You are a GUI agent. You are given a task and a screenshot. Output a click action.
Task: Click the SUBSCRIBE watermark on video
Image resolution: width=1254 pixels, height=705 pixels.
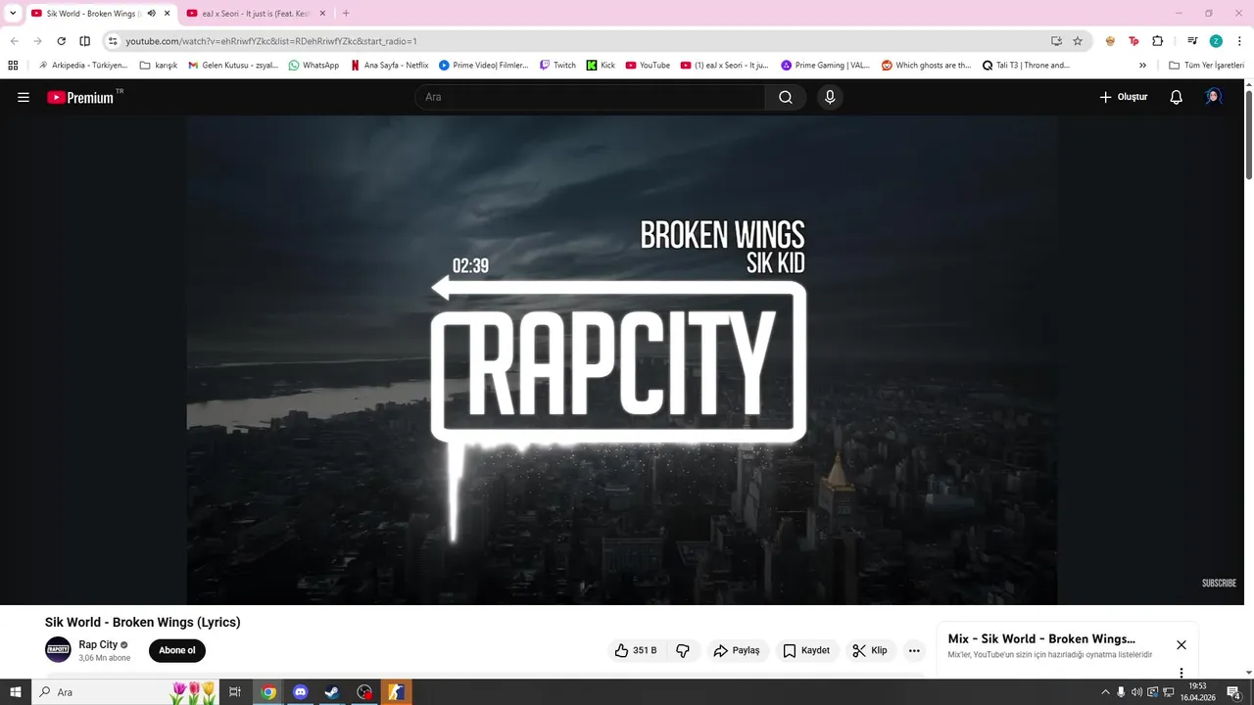coord(1219,583)
